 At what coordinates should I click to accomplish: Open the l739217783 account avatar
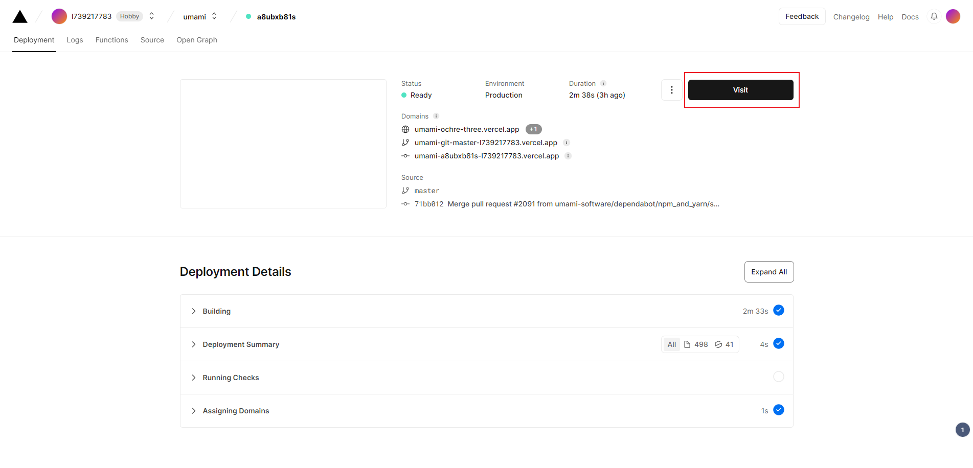click(x=59, y=16)
